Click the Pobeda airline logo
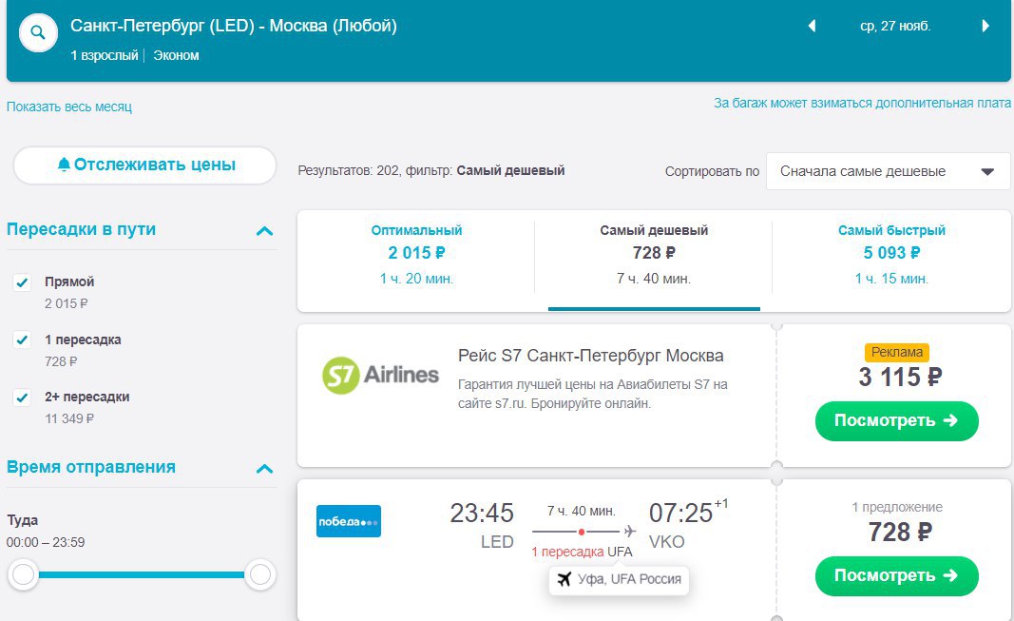Screen dimensions: 1014x621 coord(349,521)
